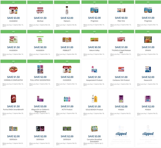Image resolution: width=161 pixels, height=148 pixels.
Task: Open the Cortizone 10 Product coupon image
Action: (121, 69)
